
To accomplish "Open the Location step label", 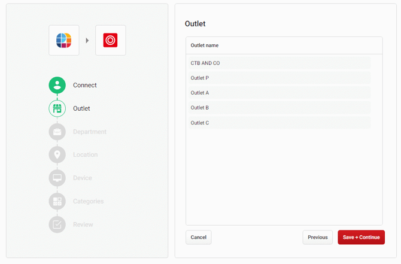I will click(85, 155).
